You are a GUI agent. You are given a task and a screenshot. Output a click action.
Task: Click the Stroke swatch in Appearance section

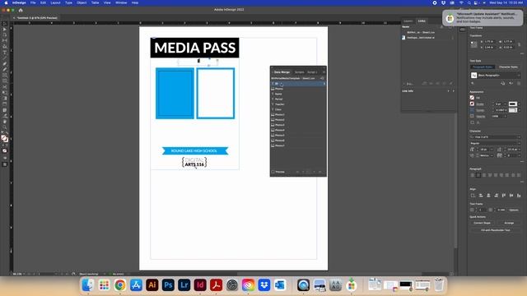[472, 104]
